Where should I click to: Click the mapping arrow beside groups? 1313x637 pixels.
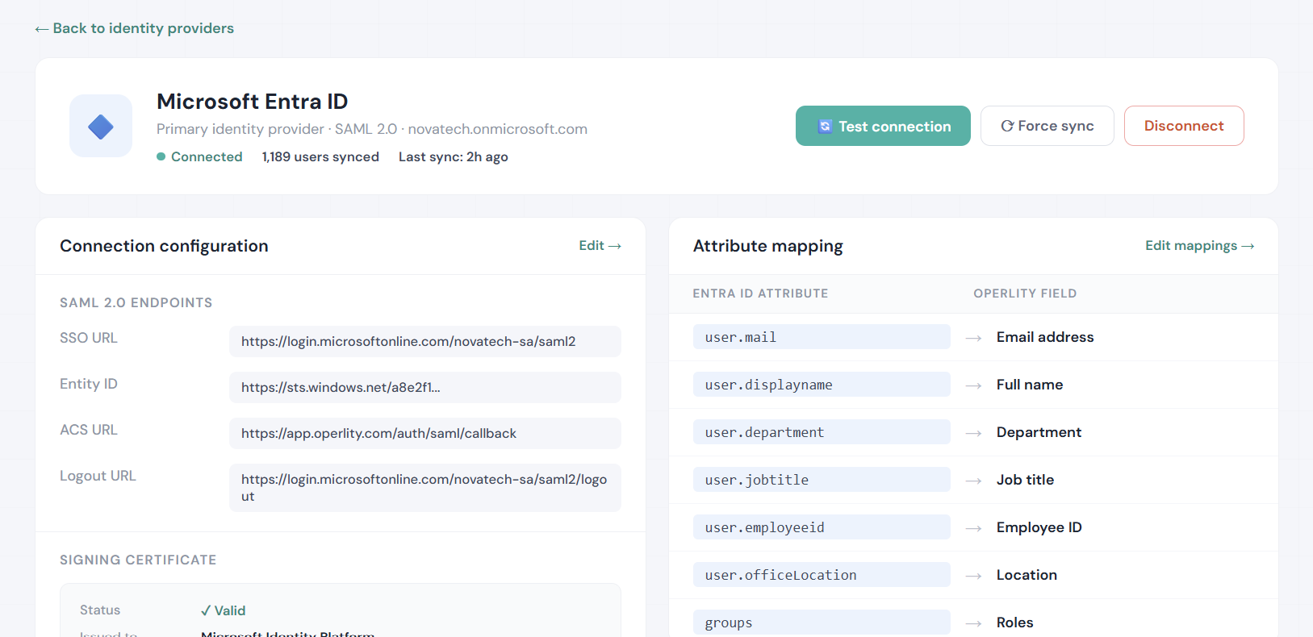coord(973,623)
